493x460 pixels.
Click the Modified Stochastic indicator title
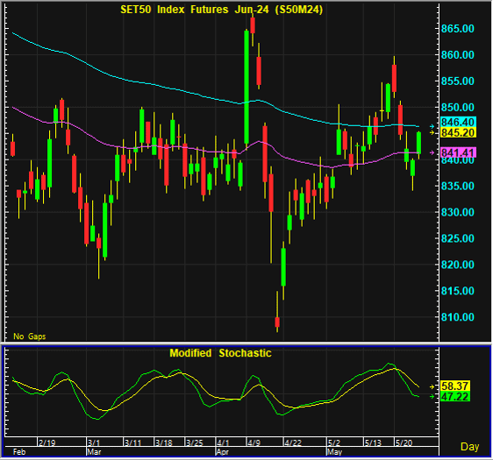(220, 353)
